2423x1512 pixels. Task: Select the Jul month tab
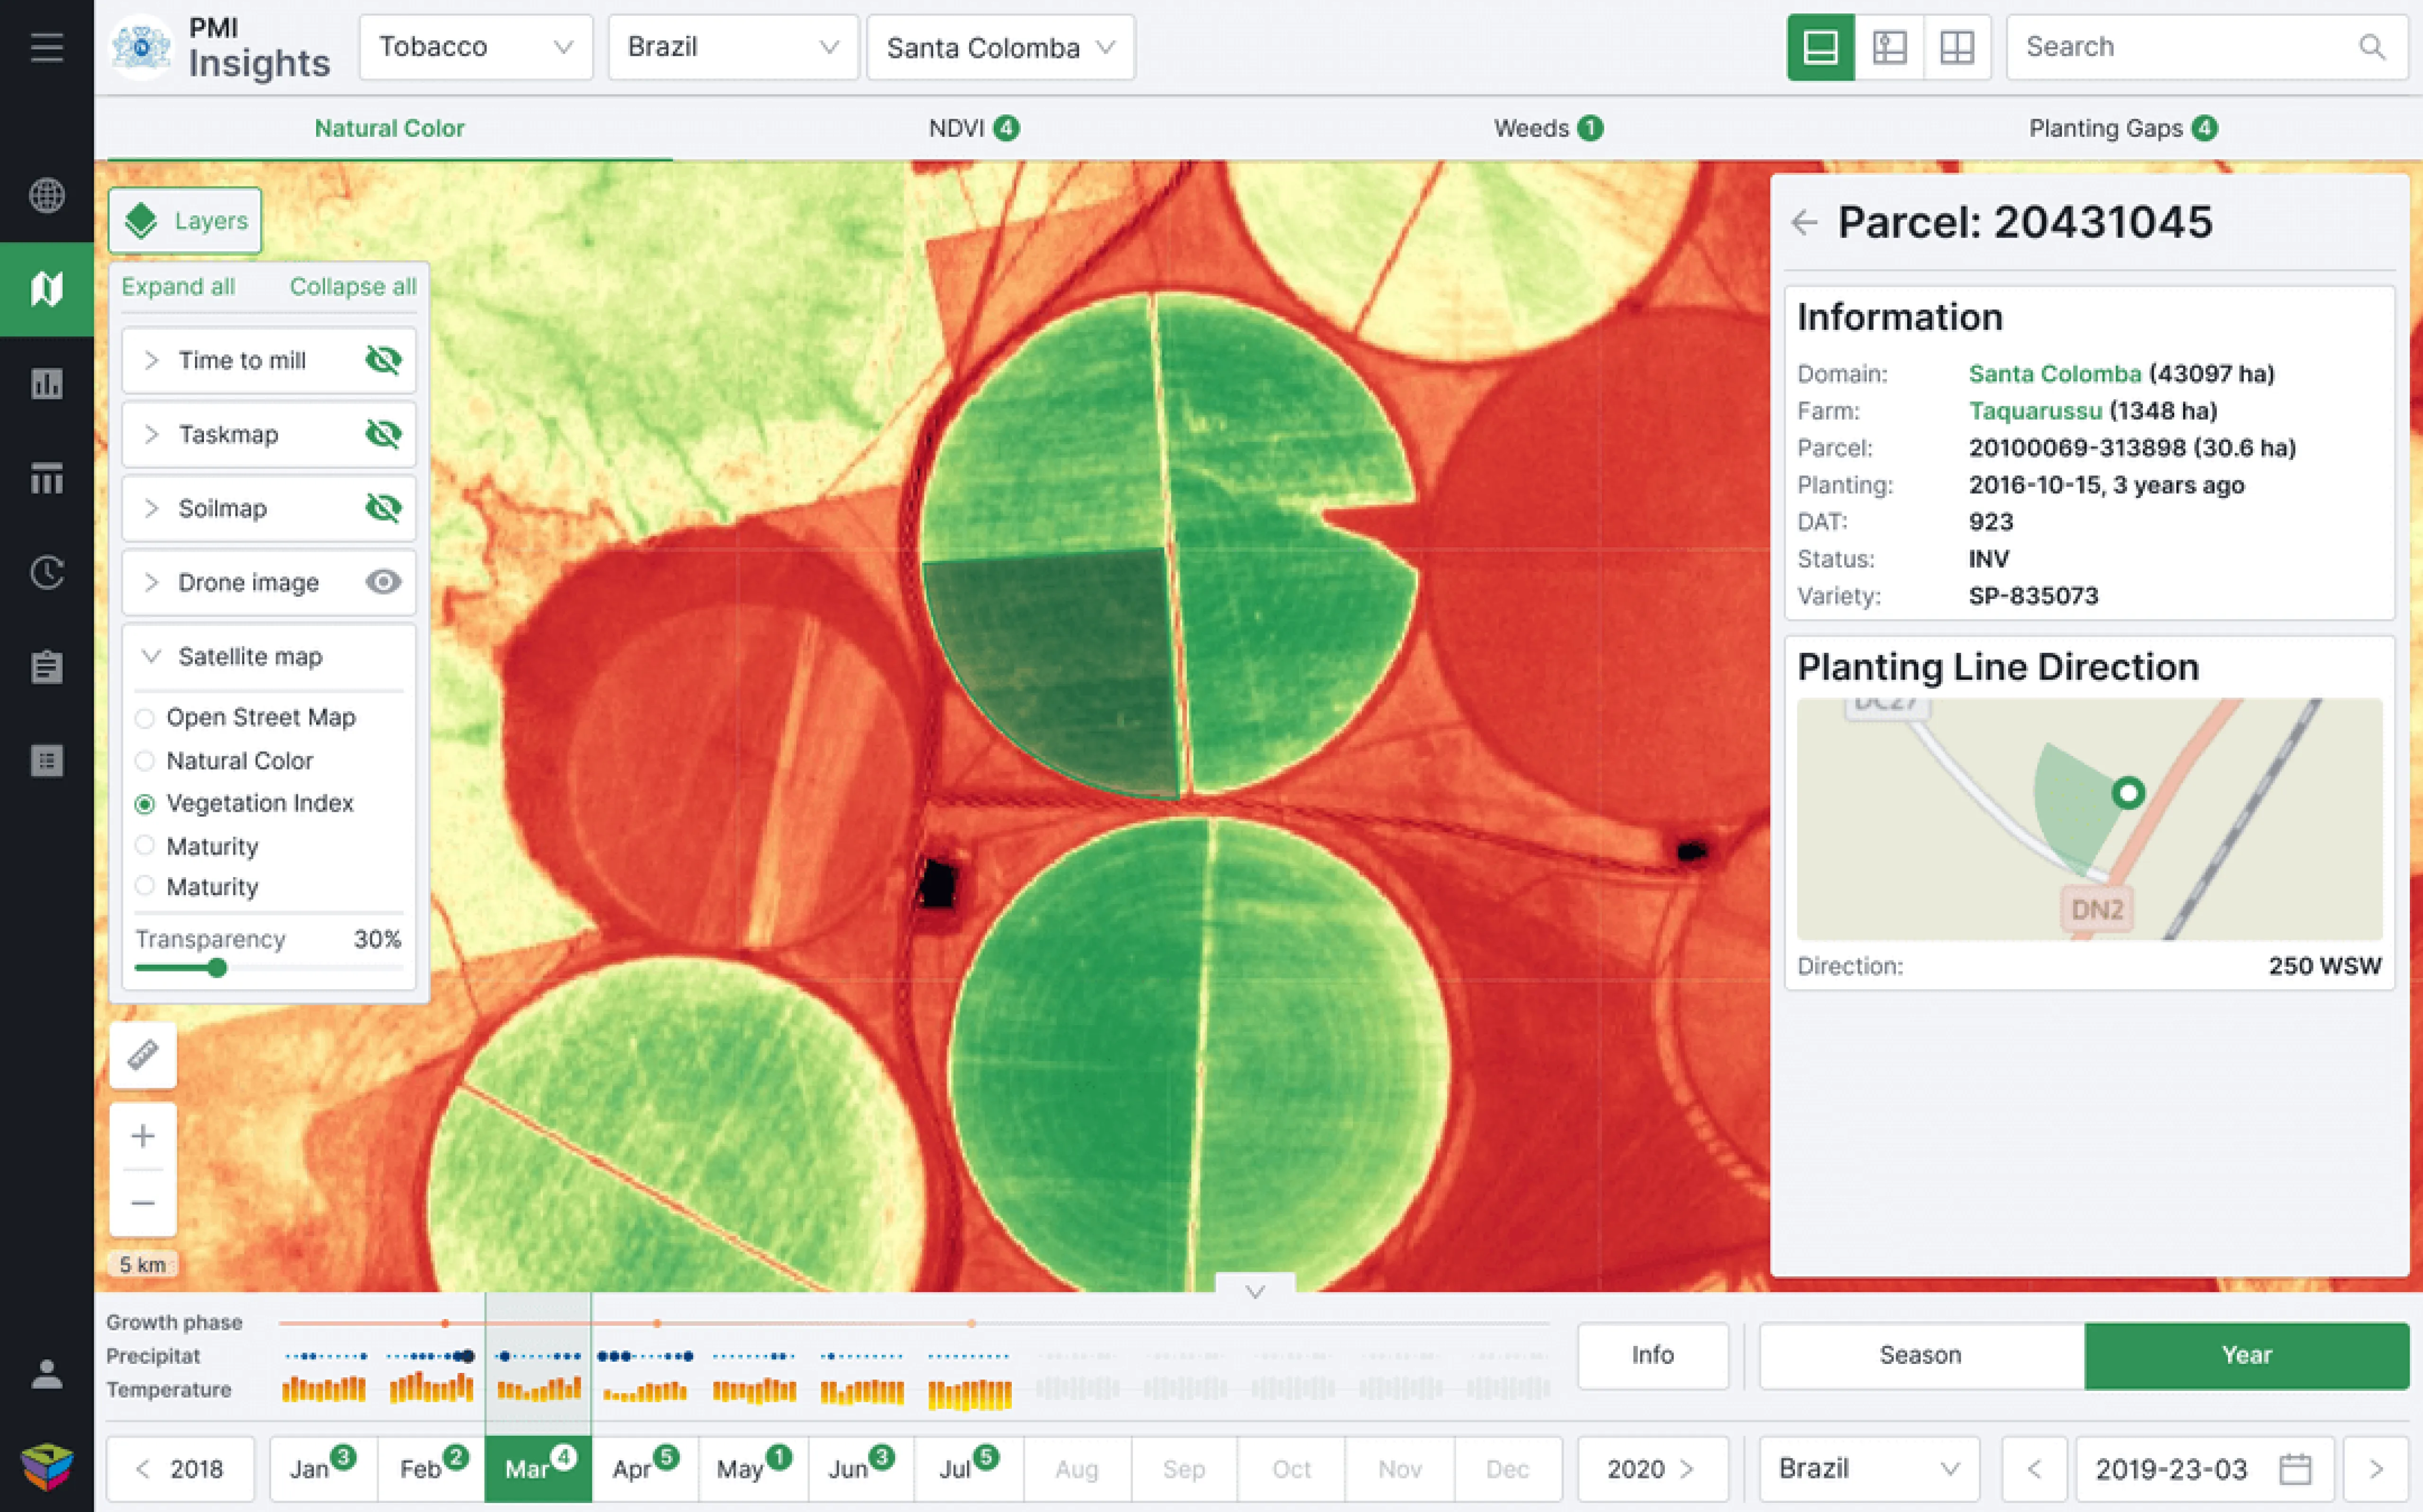point(968,1469)
